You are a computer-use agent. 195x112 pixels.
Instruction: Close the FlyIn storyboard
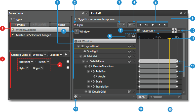123,25
